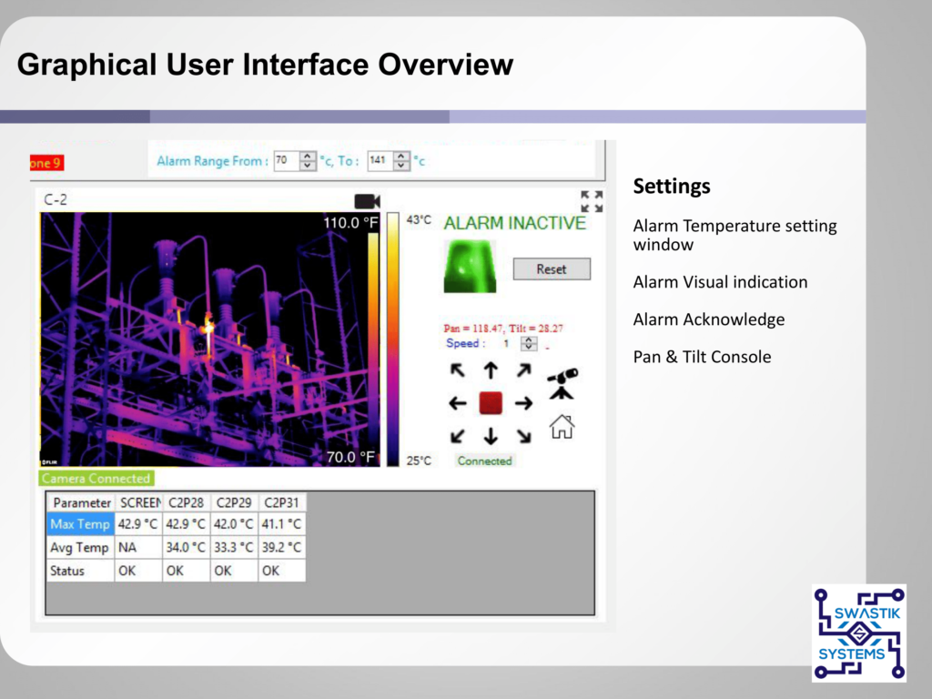Viewport: 932px width, 699px height.
Task: Click the video camera icon above thermal image
Action: (367, 201)
